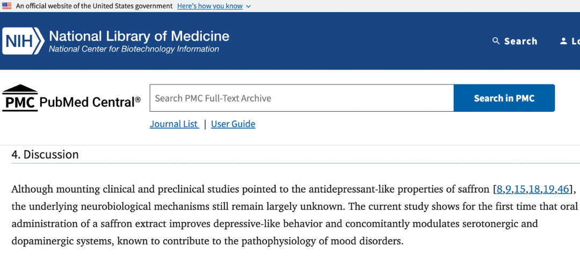This screenshot has height=264, width=580.
Task: Click the Search in PMC button
Action: [504, 98]
